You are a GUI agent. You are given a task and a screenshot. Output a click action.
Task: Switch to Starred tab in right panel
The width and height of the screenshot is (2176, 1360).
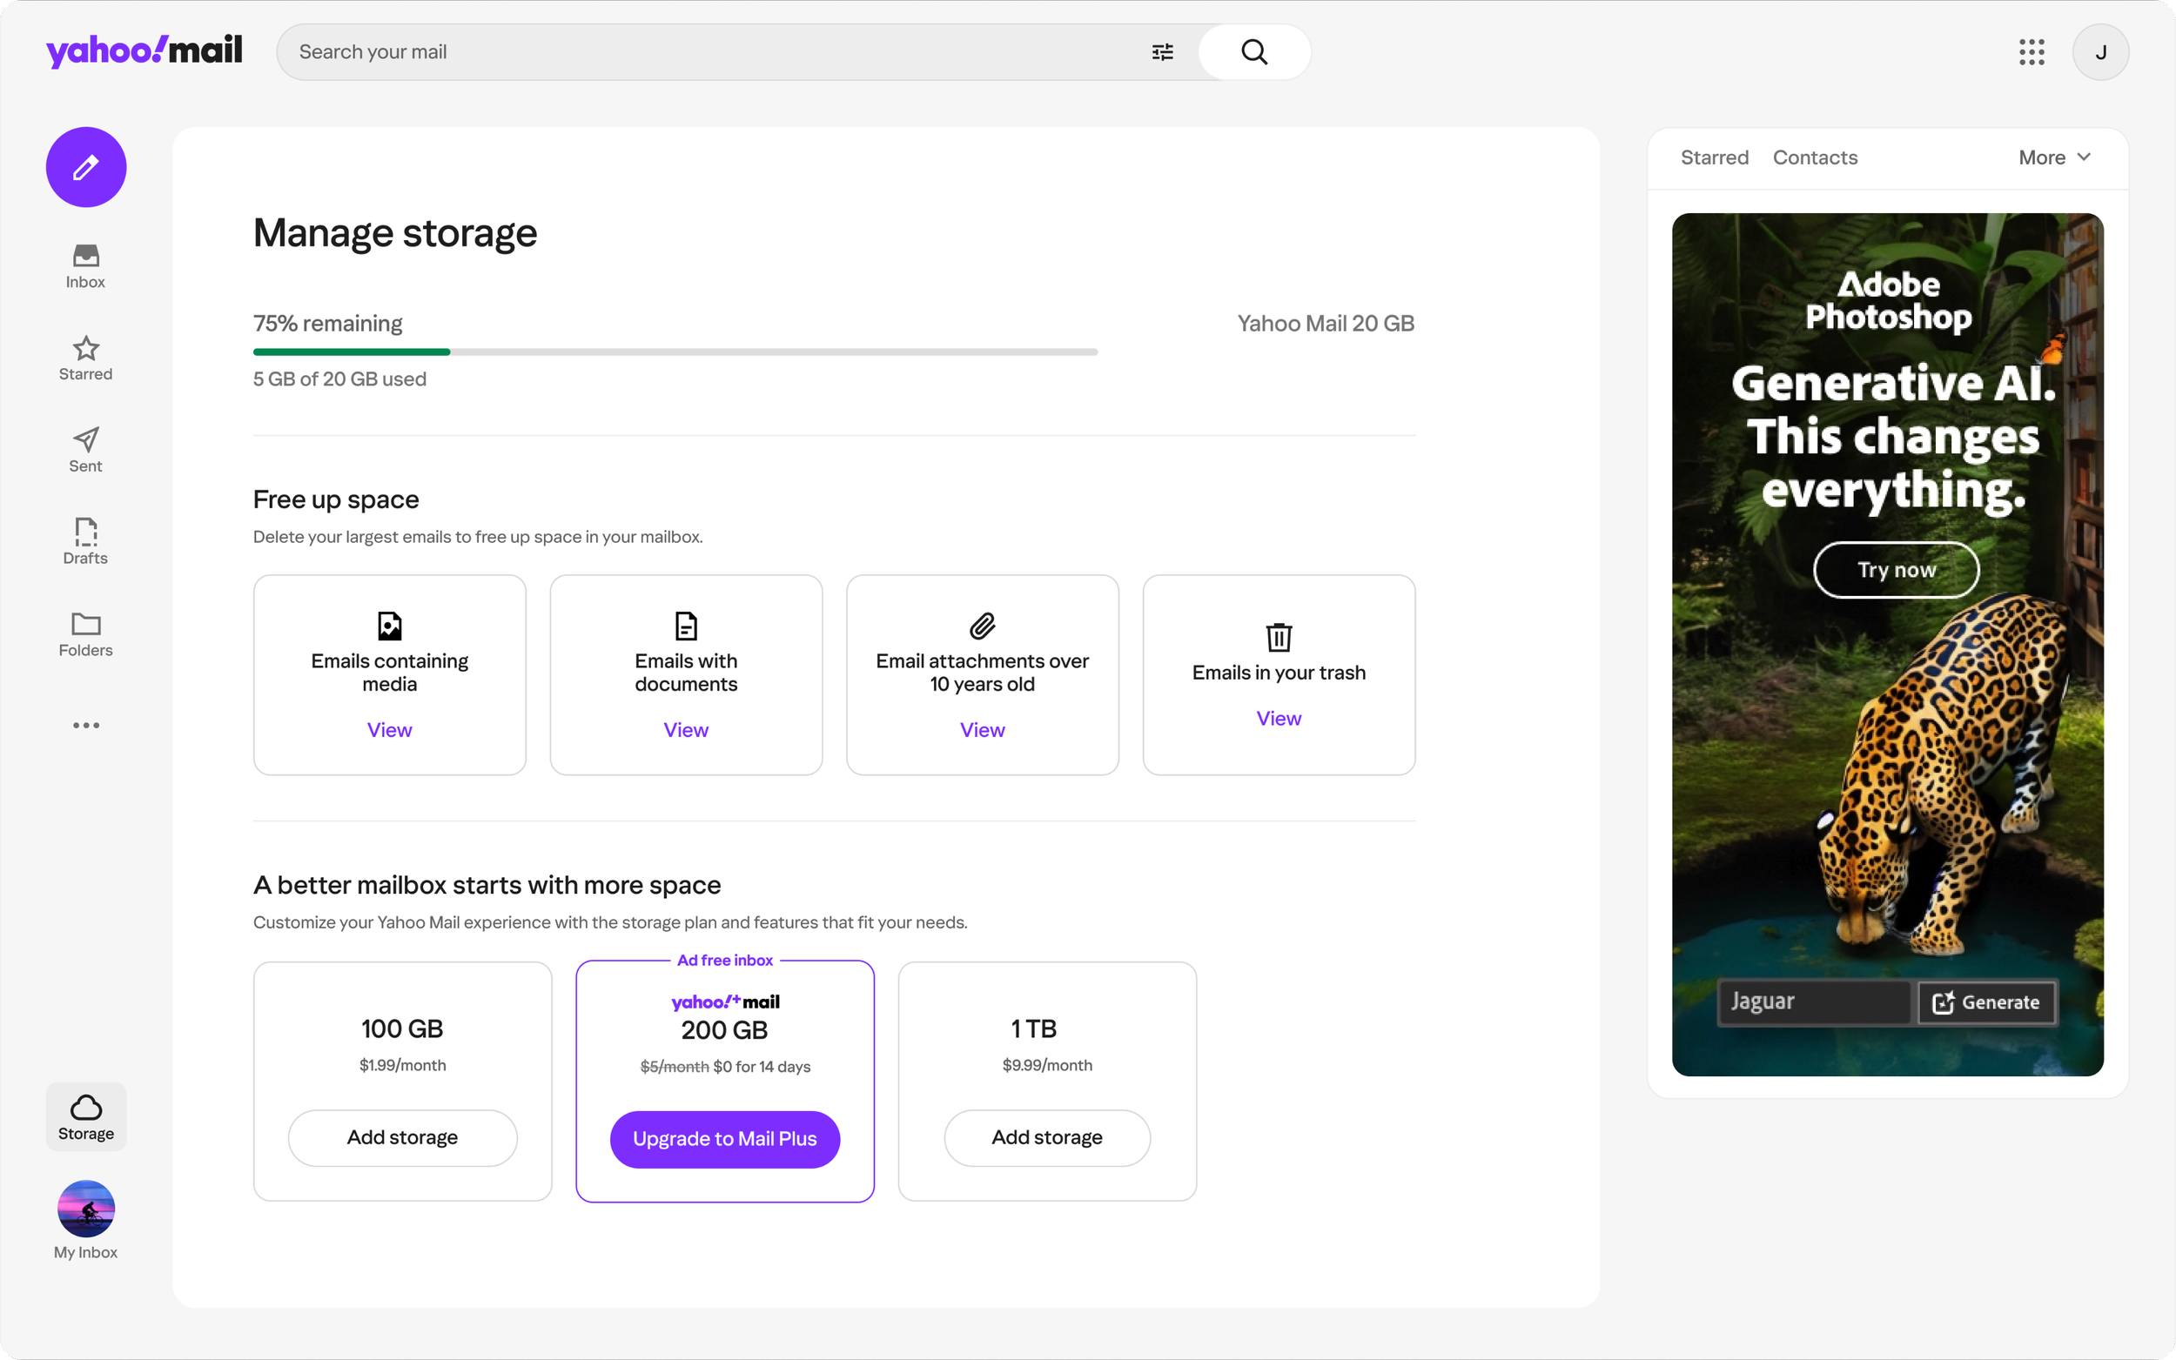point(1714,157)
